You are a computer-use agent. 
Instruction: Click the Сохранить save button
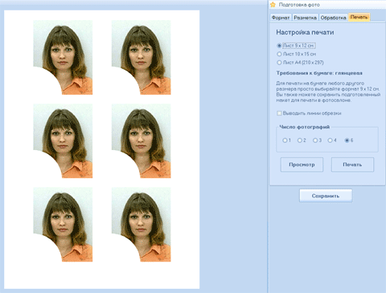326,196
